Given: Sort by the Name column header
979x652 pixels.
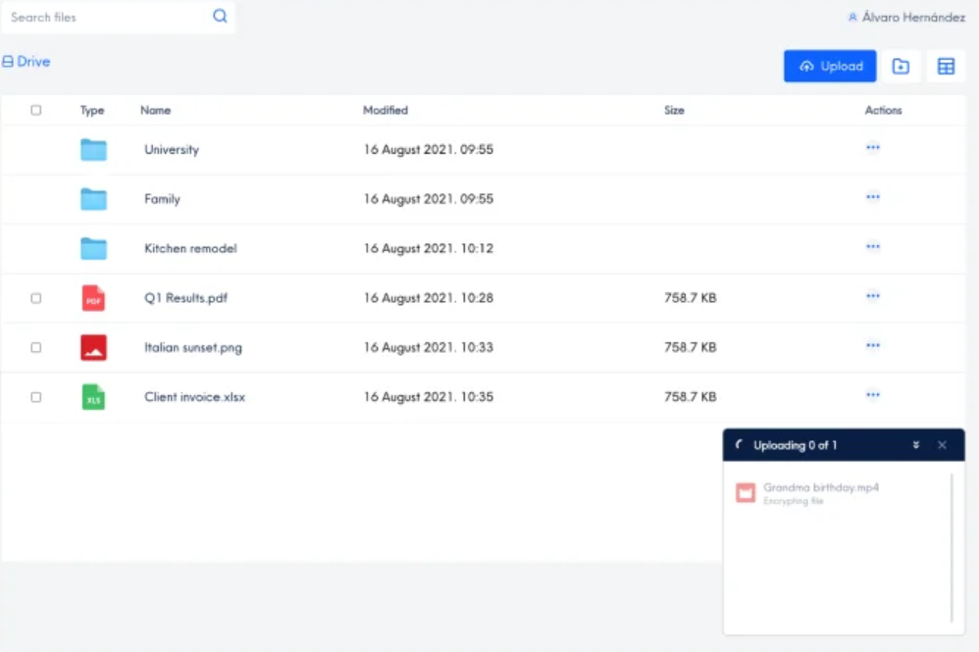Looking at the screenshot, I should point(155,110).
